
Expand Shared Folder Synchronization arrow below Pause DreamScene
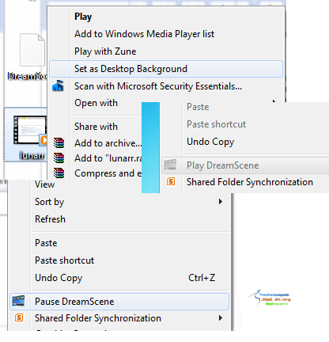coord(221,318)
